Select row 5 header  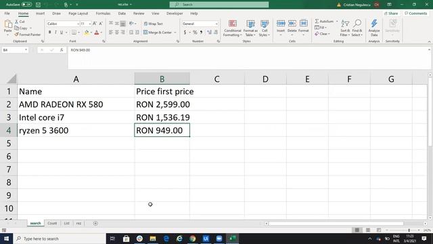click(9, 143)
